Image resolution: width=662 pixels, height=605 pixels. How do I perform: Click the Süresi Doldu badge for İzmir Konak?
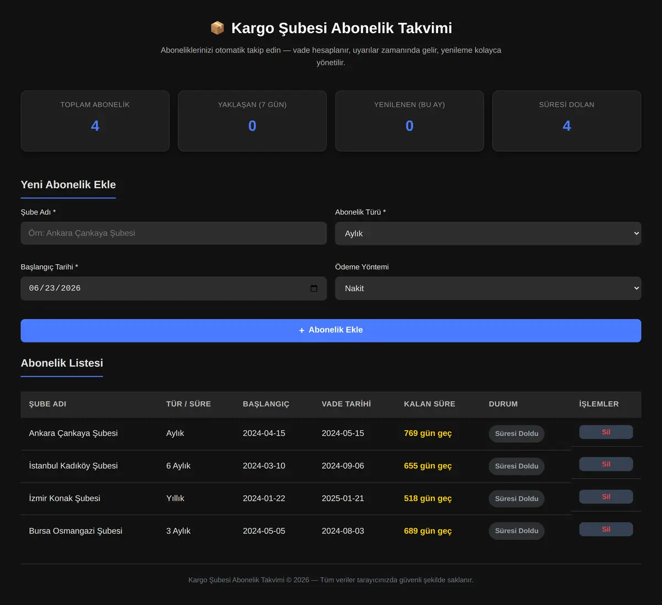click(x=516, y=499)
